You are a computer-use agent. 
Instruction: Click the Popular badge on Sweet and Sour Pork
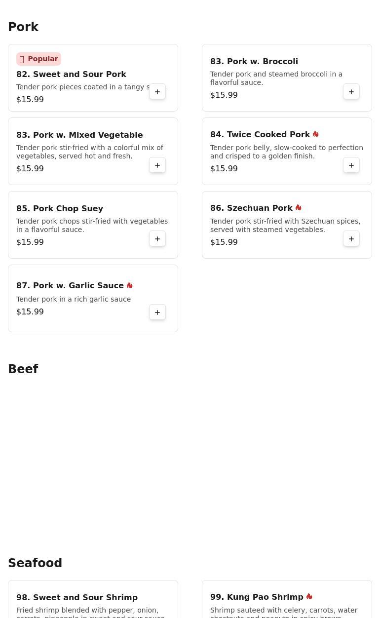(x=38, y=59)
